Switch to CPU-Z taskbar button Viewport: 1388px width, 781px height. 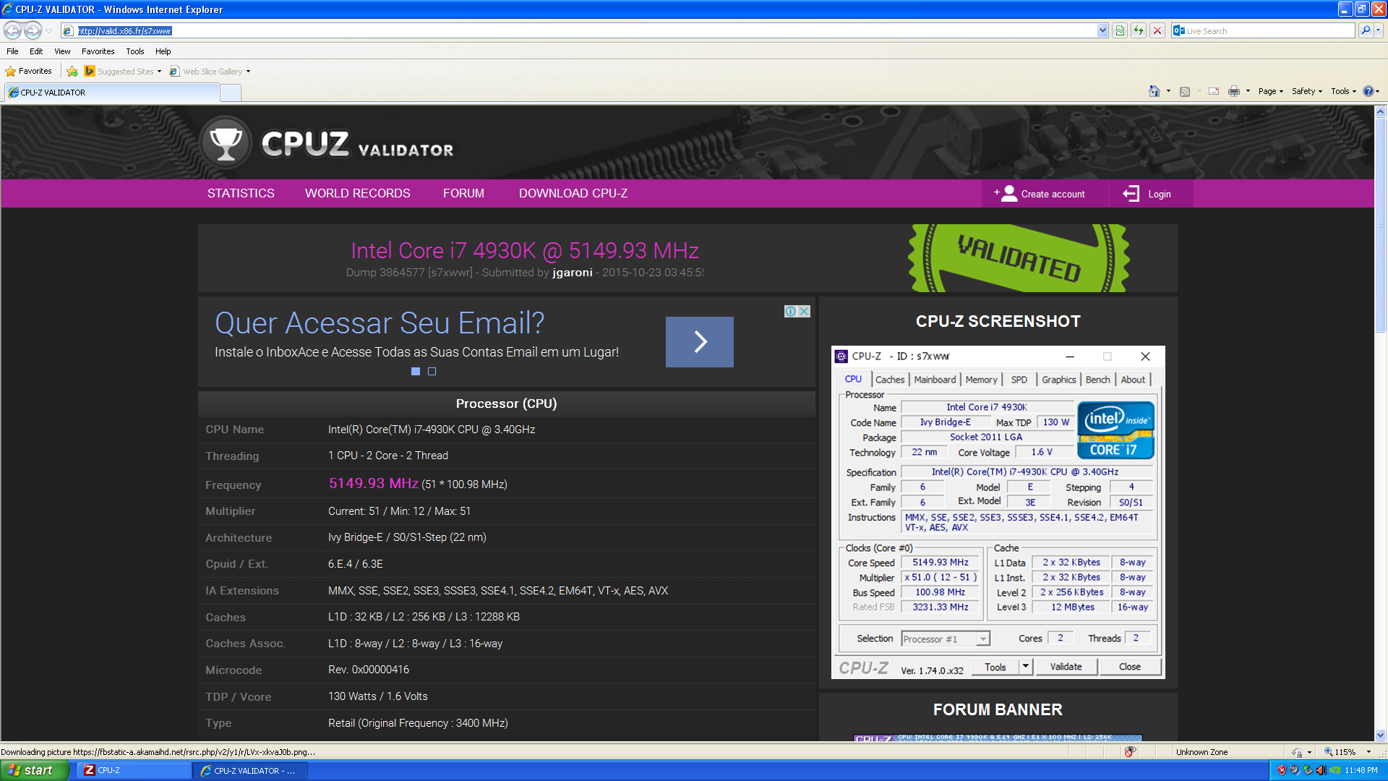point(134,770)
